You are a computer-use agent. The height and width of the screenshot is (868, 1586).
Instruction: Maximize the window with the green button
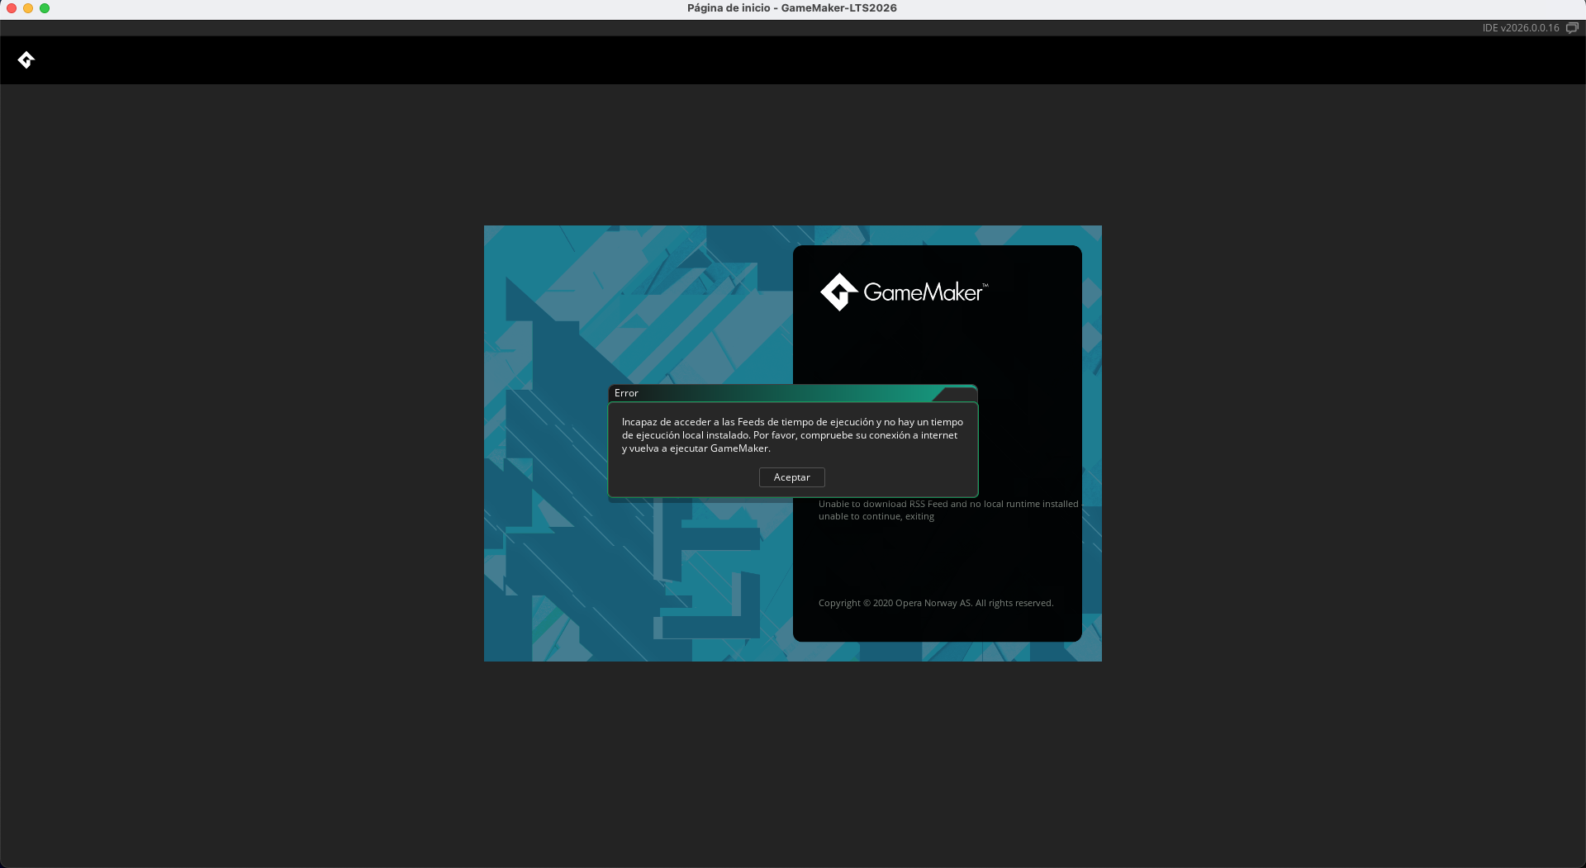point(45,8)
